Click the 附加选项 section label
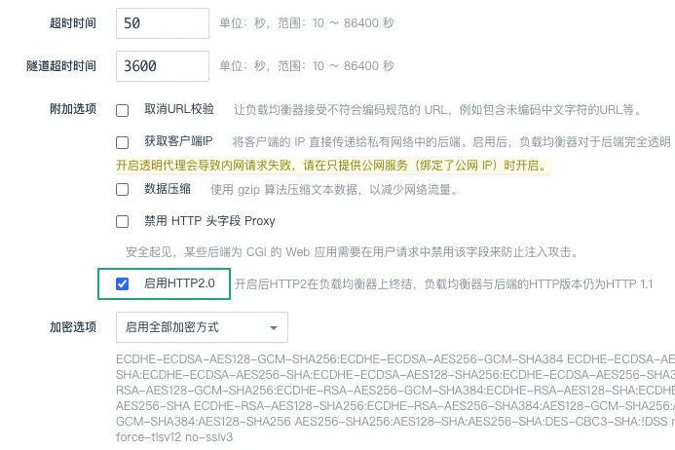The width and height of the screenshot is (675, 450). tap(73, 108)
